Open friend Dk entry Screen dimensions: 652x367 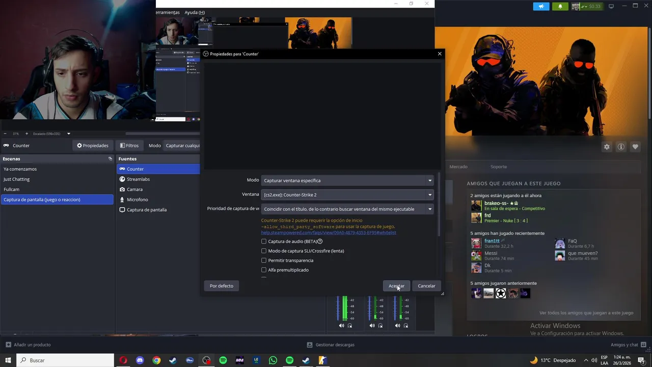pos(492,268)
